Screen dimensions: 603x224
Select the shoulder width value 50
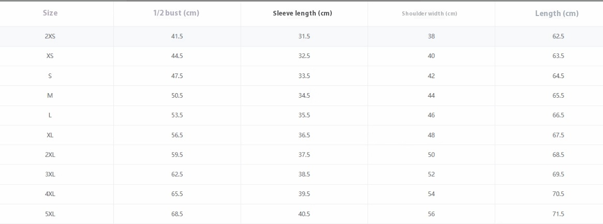(431, 155)
